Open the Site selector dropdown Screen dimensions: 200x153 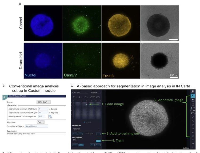(x=86, y=98)
